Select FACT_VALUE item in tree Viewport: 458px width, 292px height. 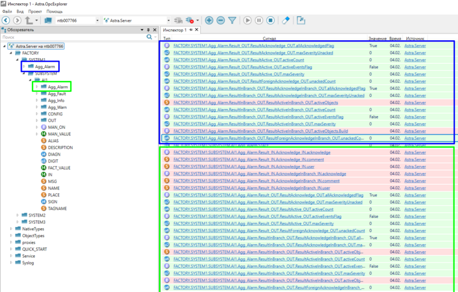59,168
